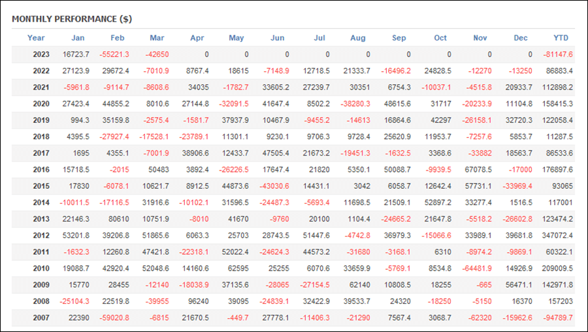Screen dimensions: 588x332
Task: Click the Aug column header
Action: tap(358, 38)
